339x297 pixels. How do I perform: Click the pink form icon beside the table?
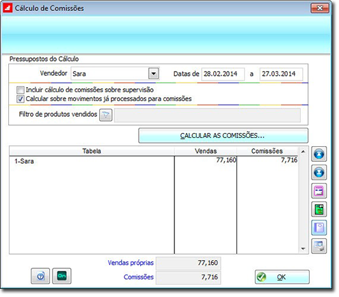(318, 190)
